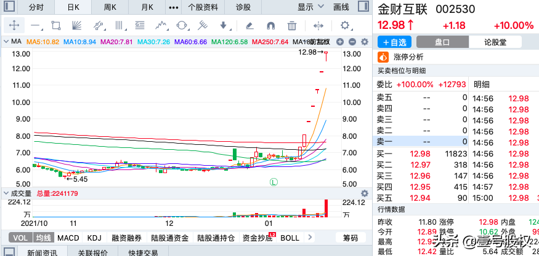Open the more tabs ellipsis menu

174,7
